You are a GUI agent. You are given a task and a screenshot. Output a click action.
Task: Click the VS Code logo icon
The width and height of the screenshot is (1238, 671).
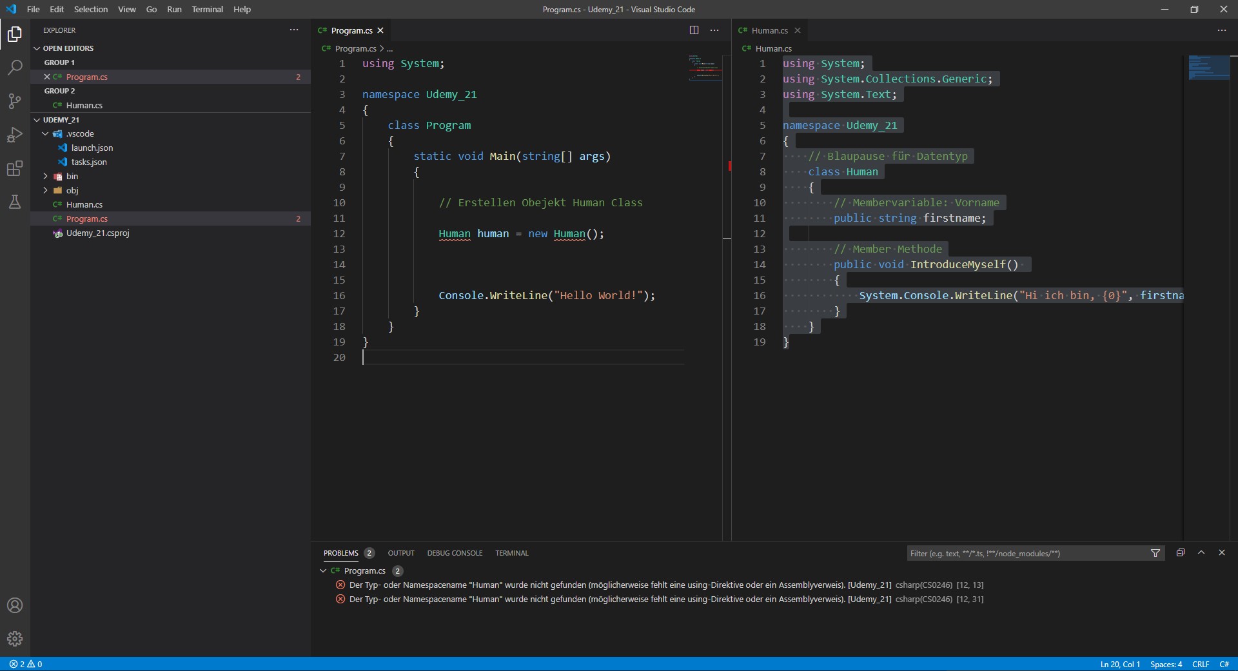click(11, 9)
